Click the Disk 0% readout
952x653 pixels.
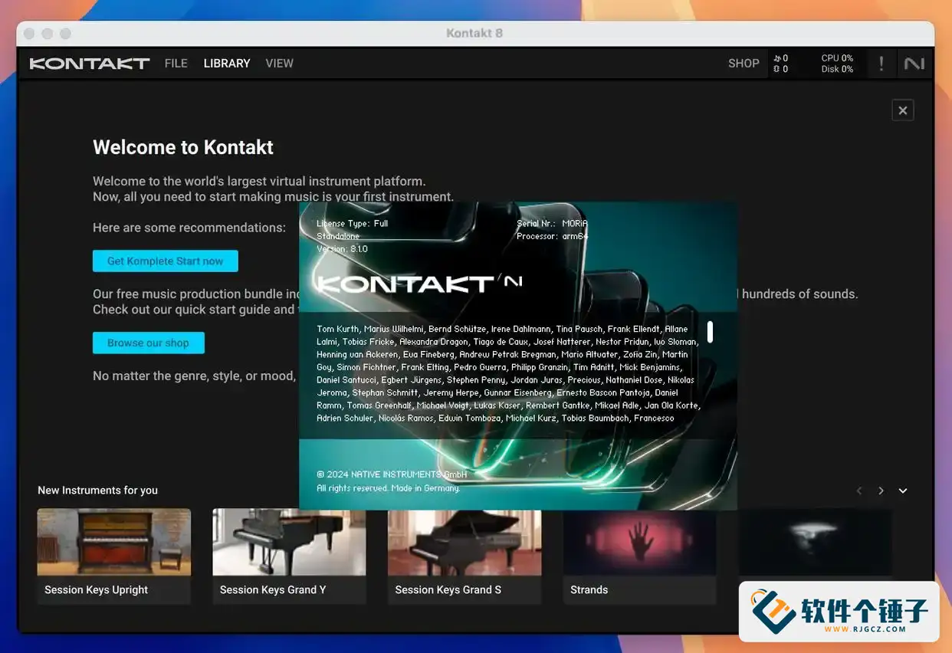click(x=837, y=69)
